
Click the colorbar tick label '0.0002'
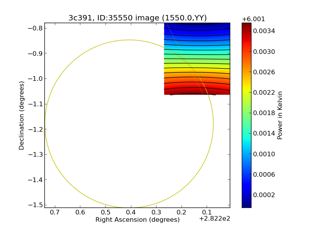coord(264,195)
